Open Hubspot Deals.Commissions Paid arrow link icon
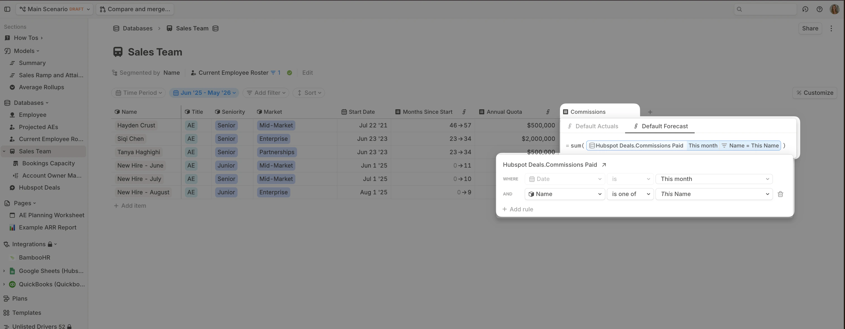Screen dimensions: 845x329 click(x=604, y=165)
